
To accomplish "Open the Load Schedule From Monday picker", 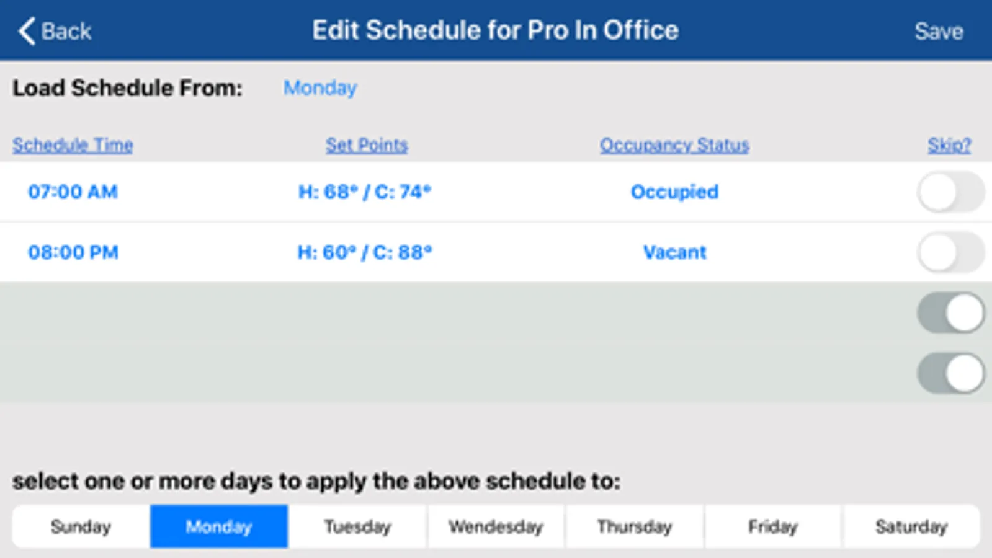I will click(320, 88).
